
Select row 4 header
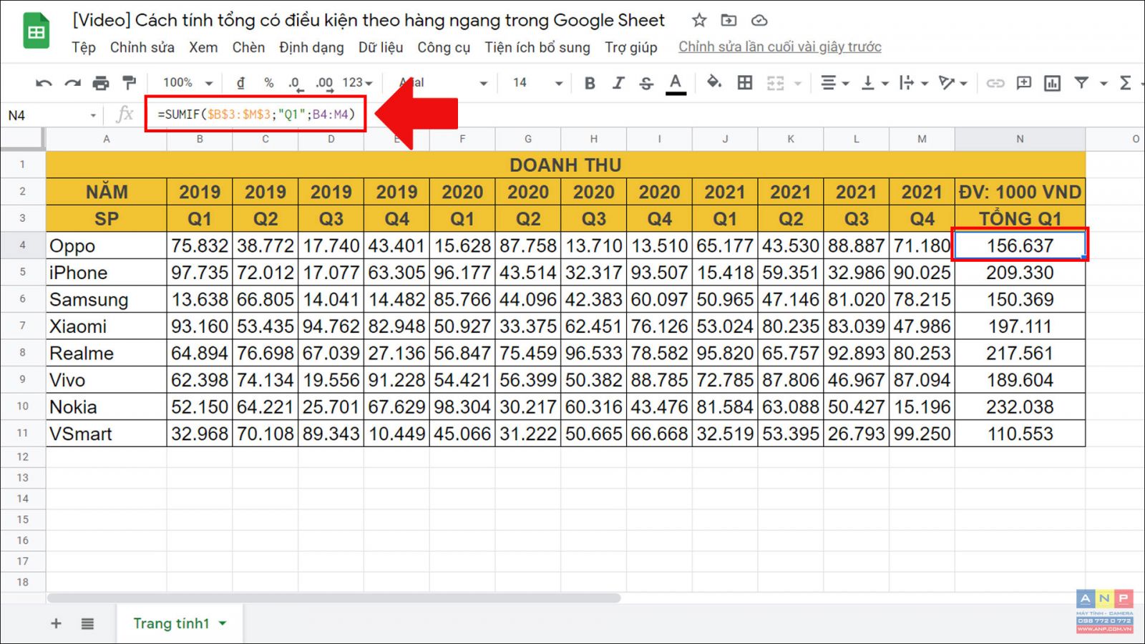(x=23, y=245)
